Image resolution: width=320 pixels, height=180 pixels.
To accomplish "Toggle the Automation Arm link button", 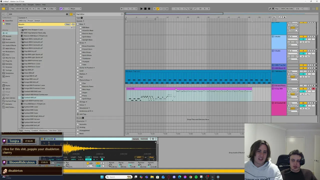I will pos(158,9).
